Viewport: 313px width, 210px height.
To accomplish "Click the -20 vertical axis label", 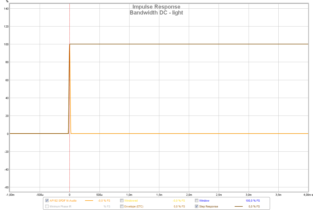I will pos(6,152).
